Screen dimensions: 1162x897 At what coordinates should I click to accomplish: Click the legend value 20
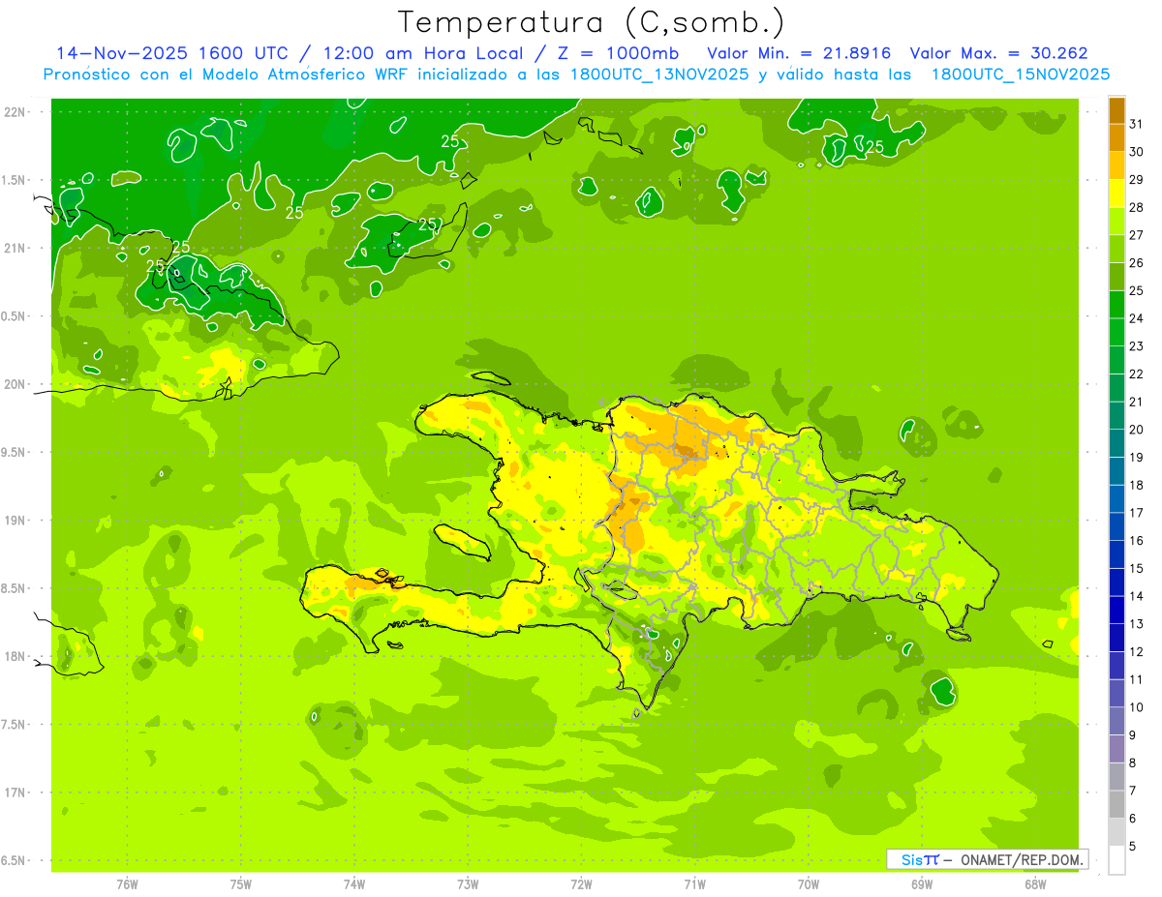pyautogui.click(x=1136, y=430)
